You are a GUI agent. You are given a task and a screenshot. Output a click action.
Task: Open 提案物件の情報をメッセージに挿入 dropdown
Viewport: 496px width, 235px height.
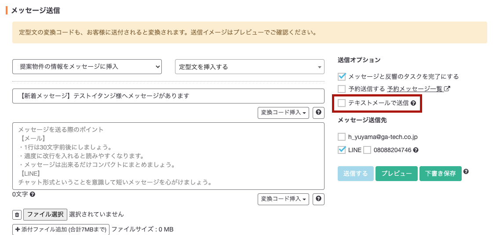[x=87, y=67]
